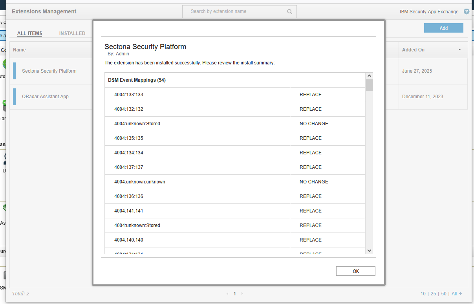Open the Added On column sort dropdown
Viewport: 474px width, 304px height.
pyautogui.click(x=459, y=50)
